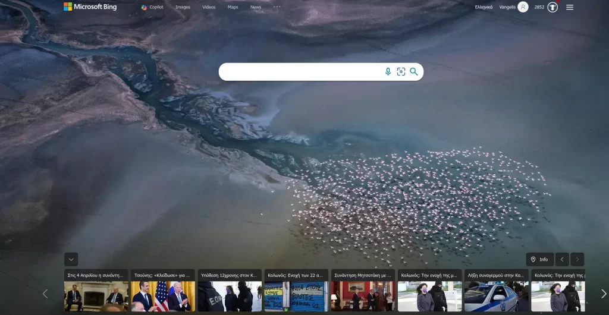Viewport: 609px width, 315px height.
Task: Open news card 'Υπόθεση 12χρονης στον Κ...'
Action: coord(230,291)
